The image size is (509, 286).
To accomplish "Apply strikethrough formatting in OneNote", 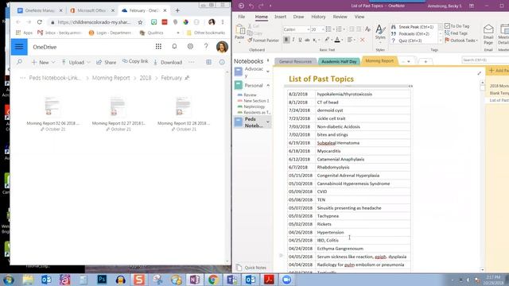I will pos(307,40).
